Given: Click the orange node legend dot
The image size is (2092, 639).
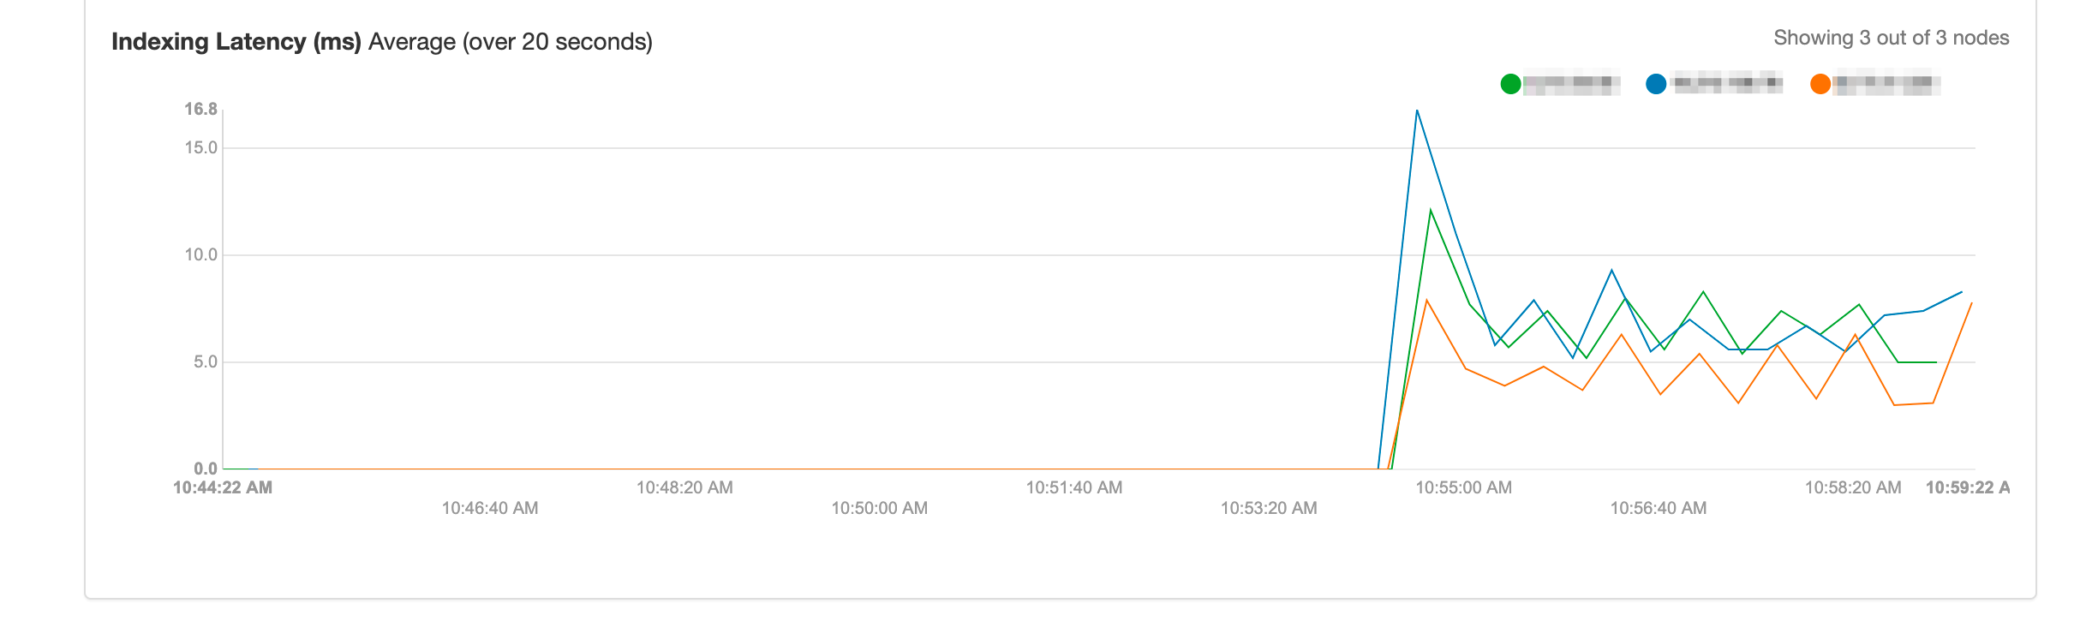Looking at the screenshot, I should (1820, 84).
